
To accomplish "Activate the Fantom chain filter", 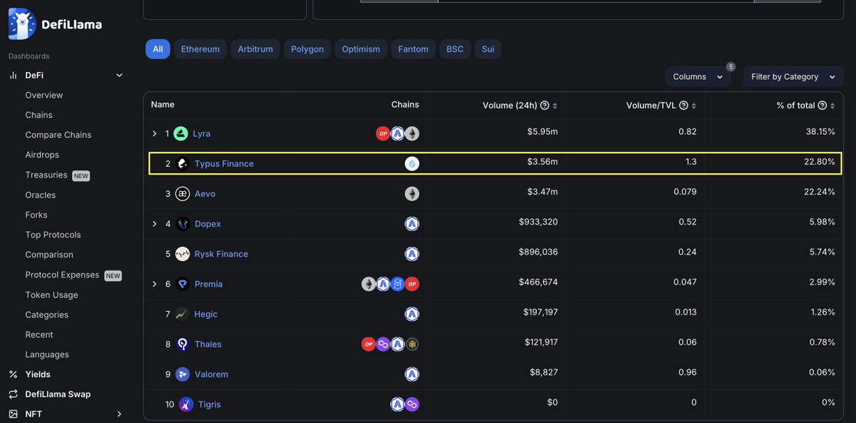I will tap(413, 49).
